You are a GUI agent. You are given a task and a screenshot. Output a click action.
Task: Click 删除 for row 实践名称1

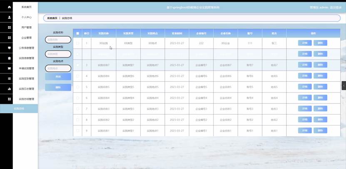coord(320,130)
